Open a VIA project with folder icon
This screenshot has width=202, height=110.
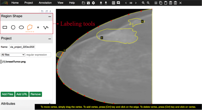pos(83,3)
